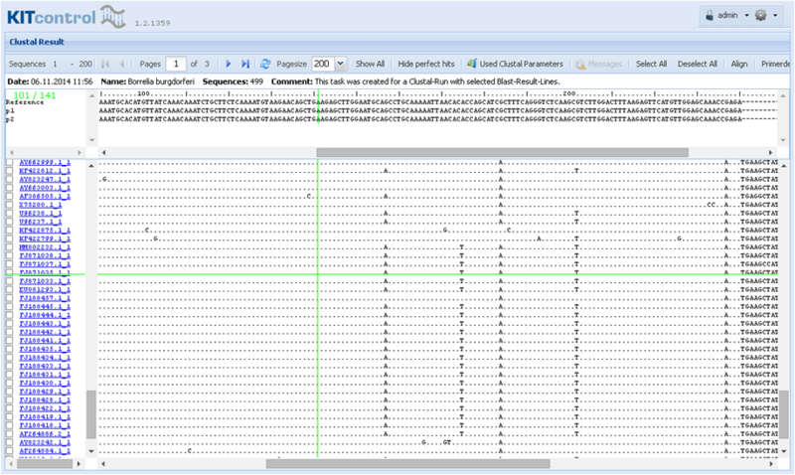Go to the previous page of sequences

point(121,64)
